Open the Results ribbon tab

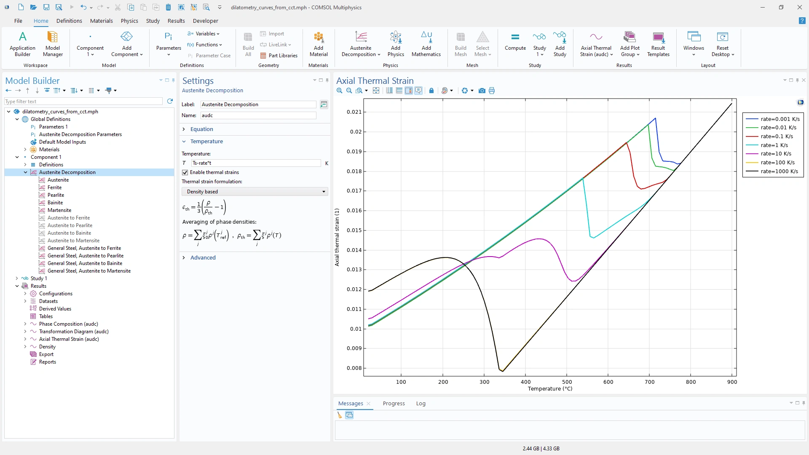pyautogui.click(x=176, y=21)
